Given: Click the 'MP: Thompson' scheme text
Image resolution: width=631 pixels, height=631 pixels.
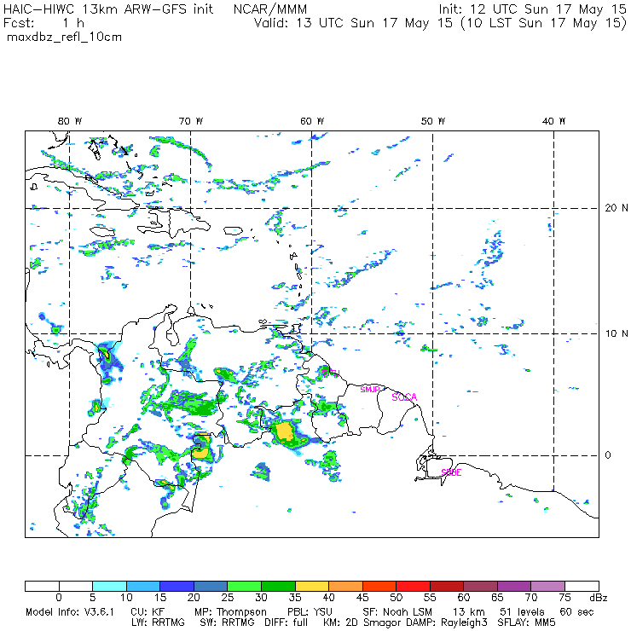Looking at the screenshot, I should 230,612.
